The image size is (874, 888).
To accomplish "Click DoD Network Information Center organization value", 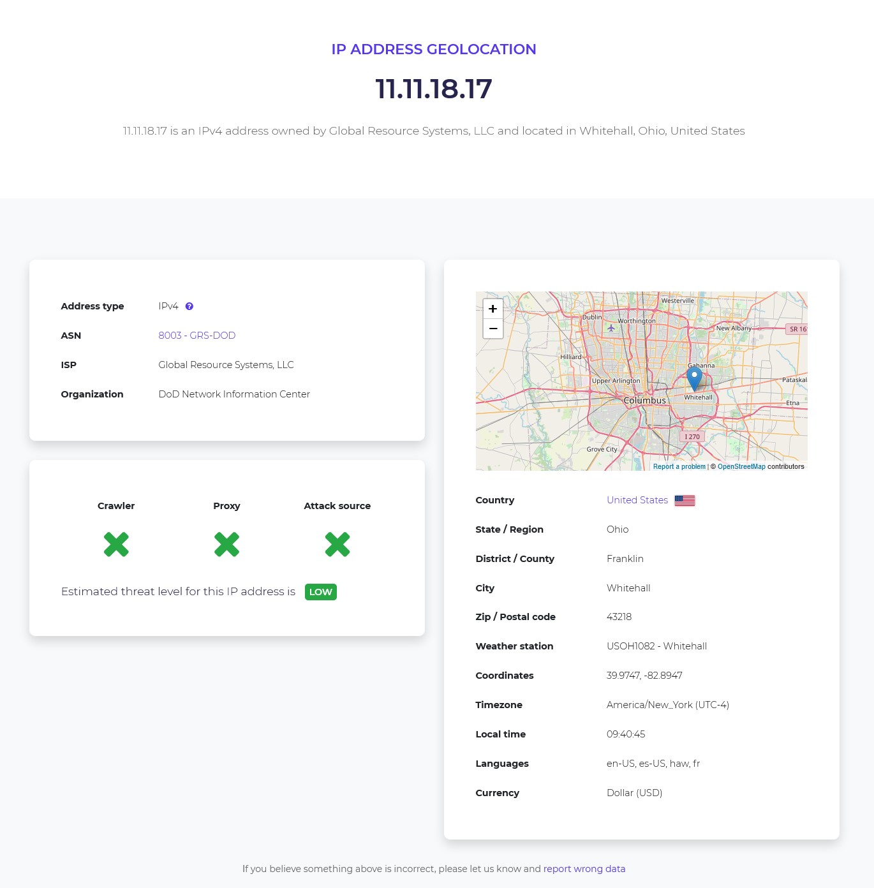I will (x=234, y=394).
